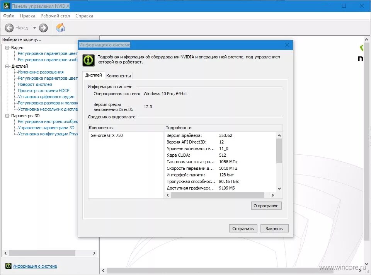Open the Файл menu

tap(9, 16)
